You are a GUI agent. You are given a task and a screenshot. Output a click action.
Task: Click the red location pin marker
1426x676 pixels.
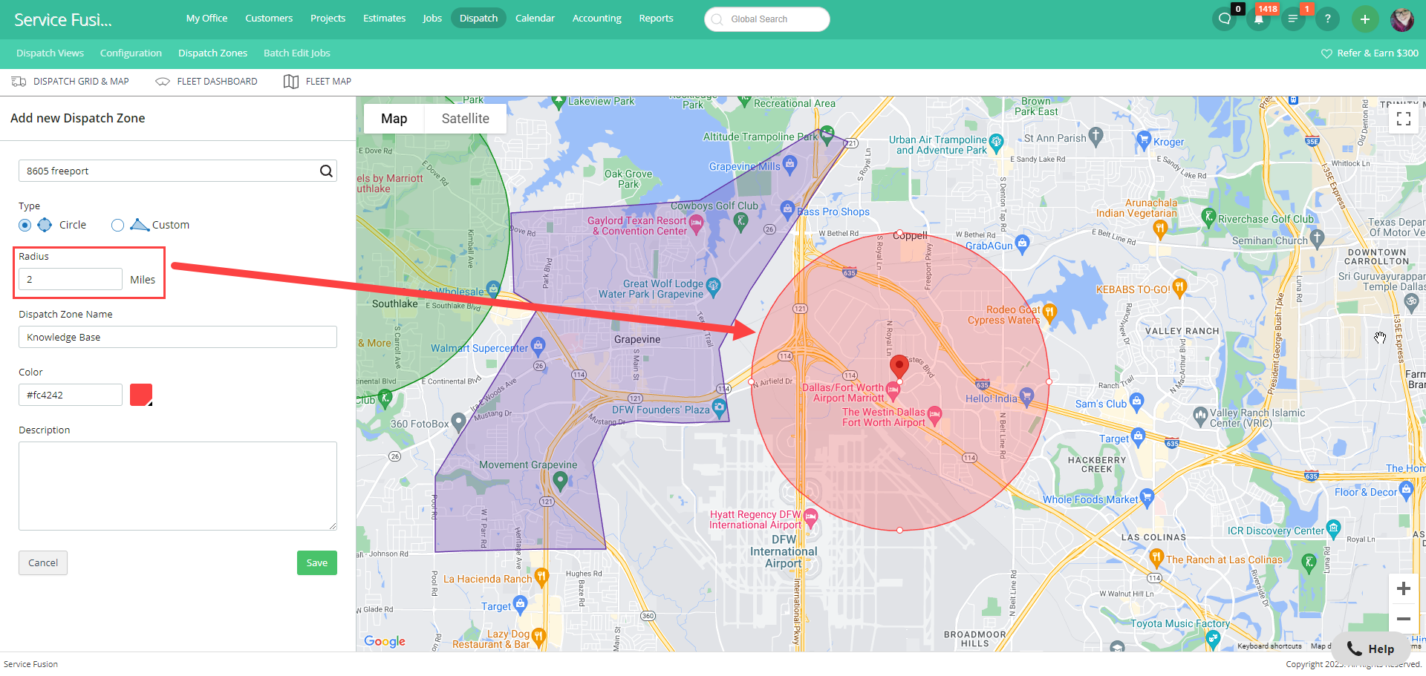pyautogui.click(x=899, y=367)
